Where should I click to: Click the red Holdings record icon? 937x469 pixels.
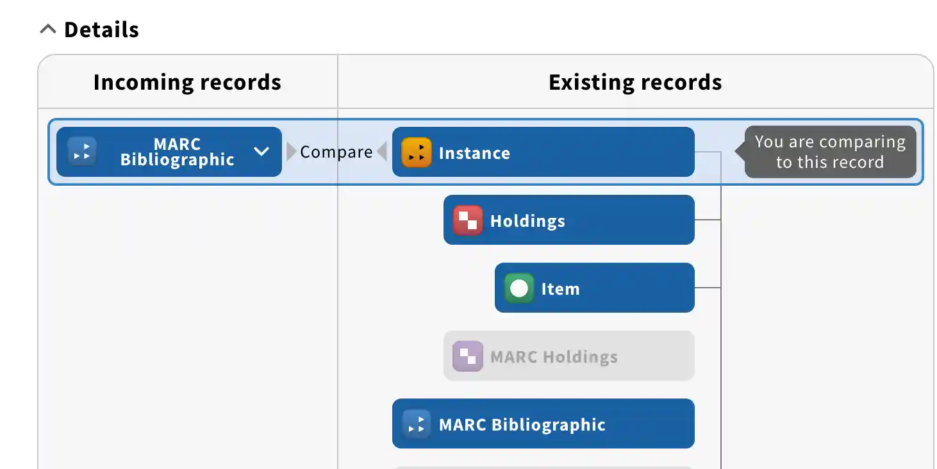click(467, 220)
